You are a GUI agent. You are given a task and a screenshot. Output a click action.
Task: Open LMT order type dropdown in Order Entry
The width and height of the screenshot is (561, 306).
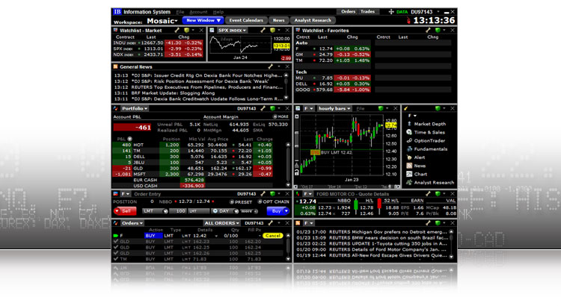155,211
